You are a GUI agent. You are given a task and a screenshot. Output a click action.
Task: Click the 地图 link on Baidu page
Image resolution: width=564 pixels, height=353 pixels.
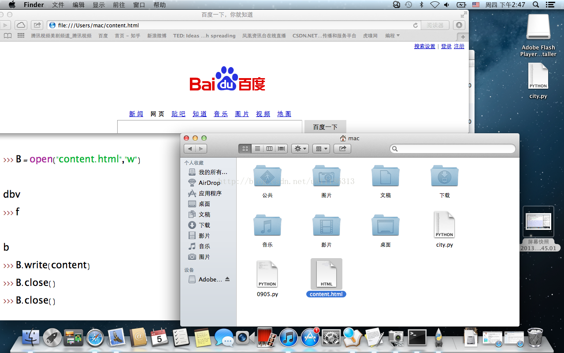pos(284,114)
